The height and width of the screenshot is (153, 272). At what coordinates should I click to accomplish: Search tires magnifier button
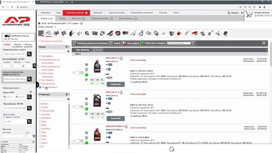click(x=34, y=65)
